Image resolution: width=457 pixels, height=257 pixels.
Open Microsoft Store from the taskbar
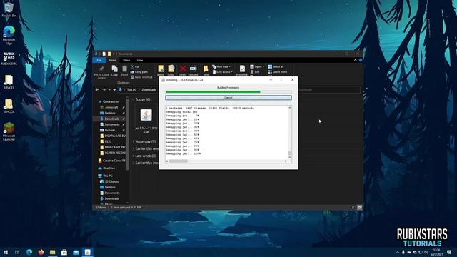pos(64,252)
